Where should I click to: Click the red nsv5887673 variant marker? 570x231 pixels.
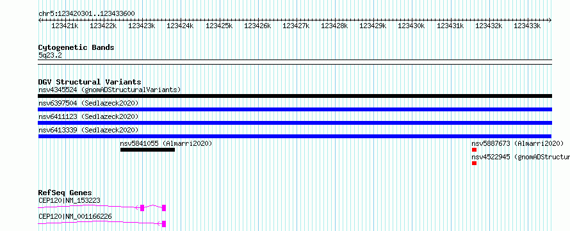coord(474,150)
